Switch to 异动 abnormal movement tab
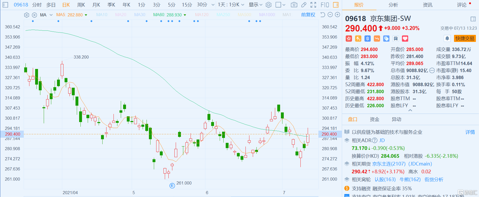 click(396, 119)
